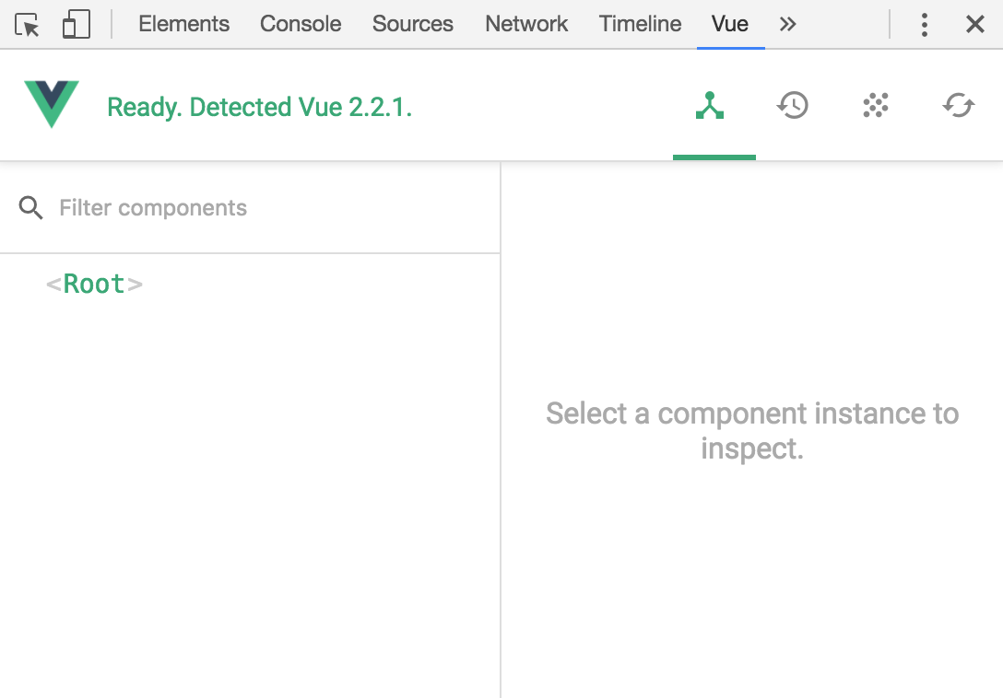Click the Refresh icon in Vue devtools
The height and width of the screenshot is (698, 1003).
pos(958,106)
